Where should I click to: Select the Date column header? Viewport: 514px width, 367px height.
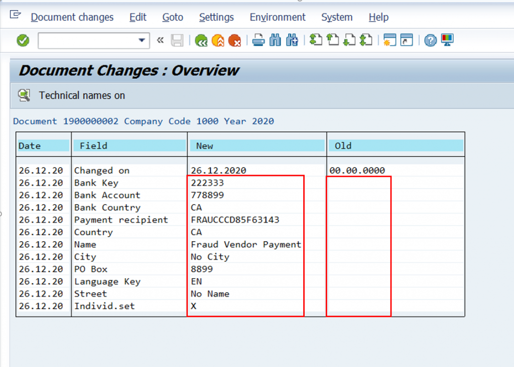43,146
